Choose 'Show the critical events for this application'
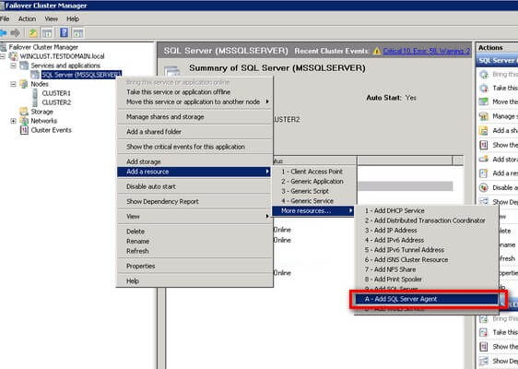518x369 pixels. pyautogui.click(x=194, y=147)
